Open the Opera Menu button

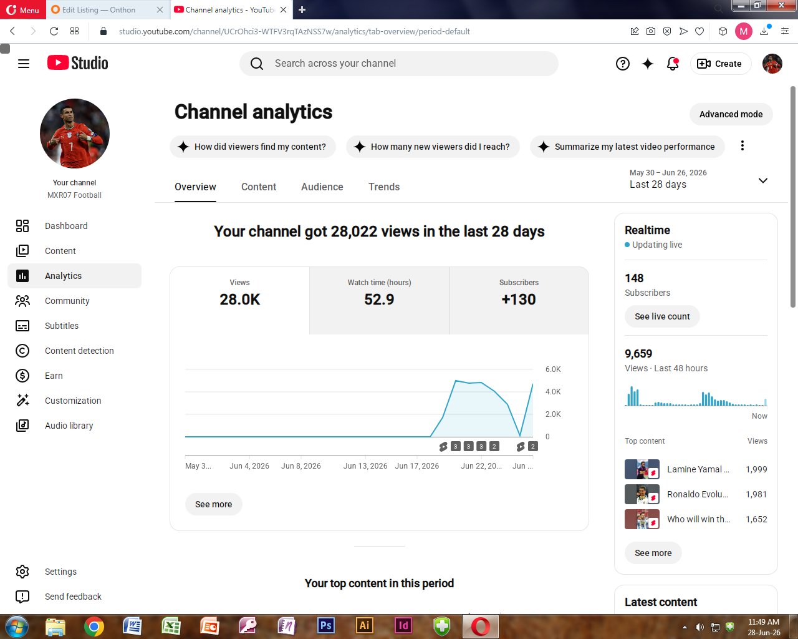tap(22, 9)
